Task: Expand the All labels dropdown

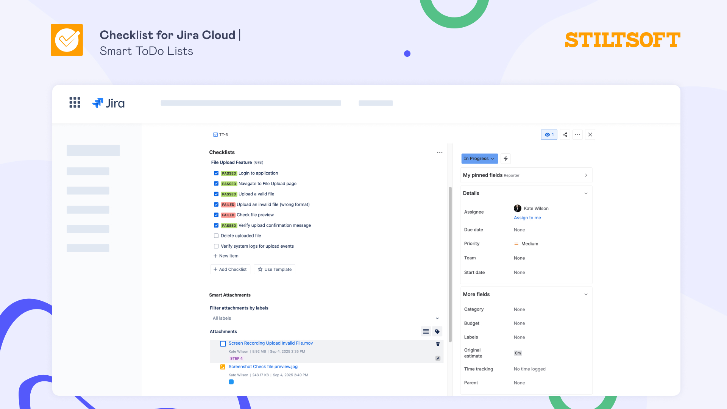Action: (x=437, y=318)
